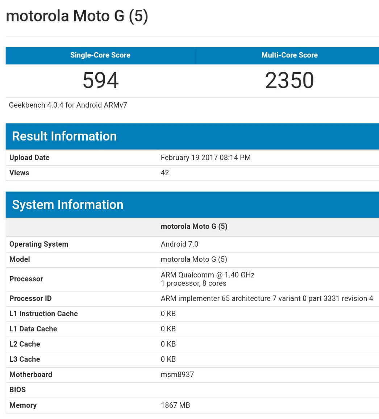Click the Motherboard label
The height and width of the screenshot is (419, 379).
tap(31, 375)
